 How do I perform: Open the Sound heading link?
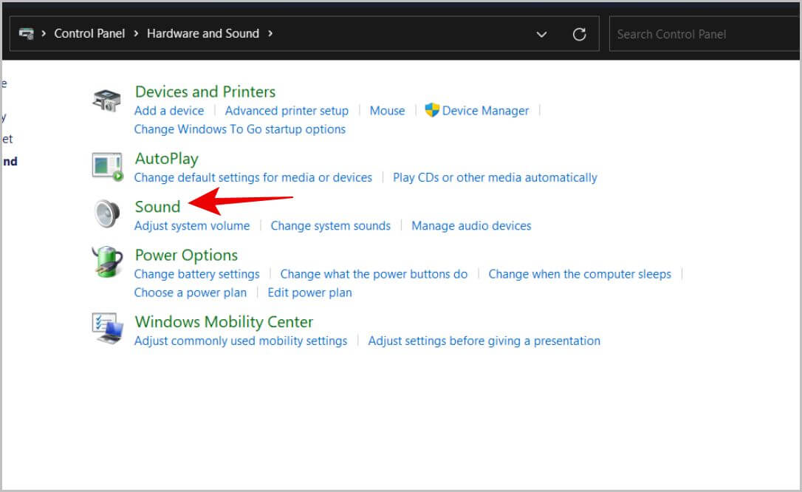[x=157, y=207]
